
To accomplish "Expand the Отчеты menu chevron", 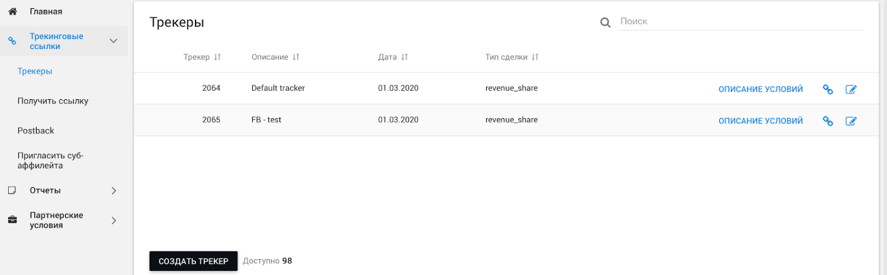I will click(x=114, y=191).
